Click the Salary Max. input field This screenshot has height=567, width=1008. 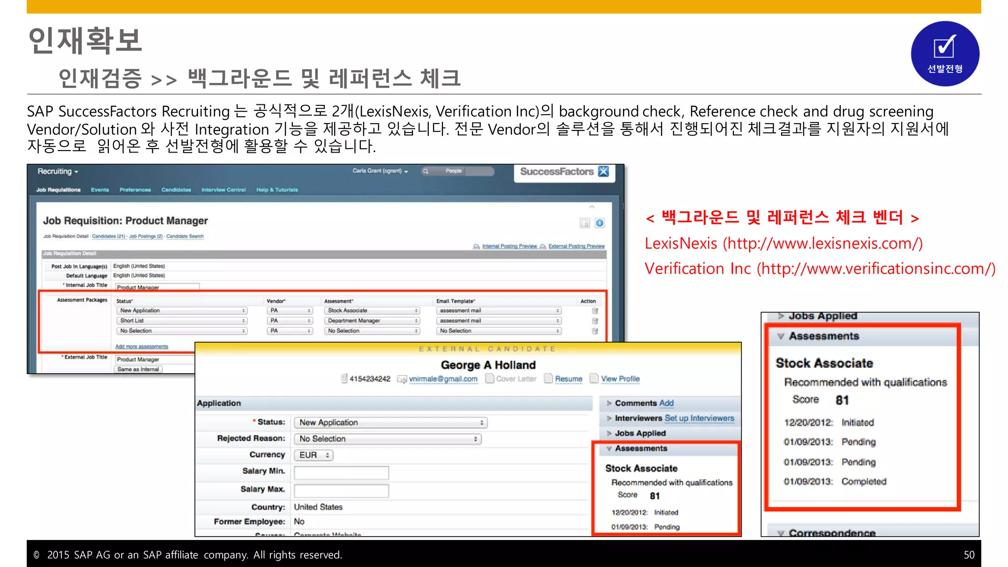tap(342, 491)
